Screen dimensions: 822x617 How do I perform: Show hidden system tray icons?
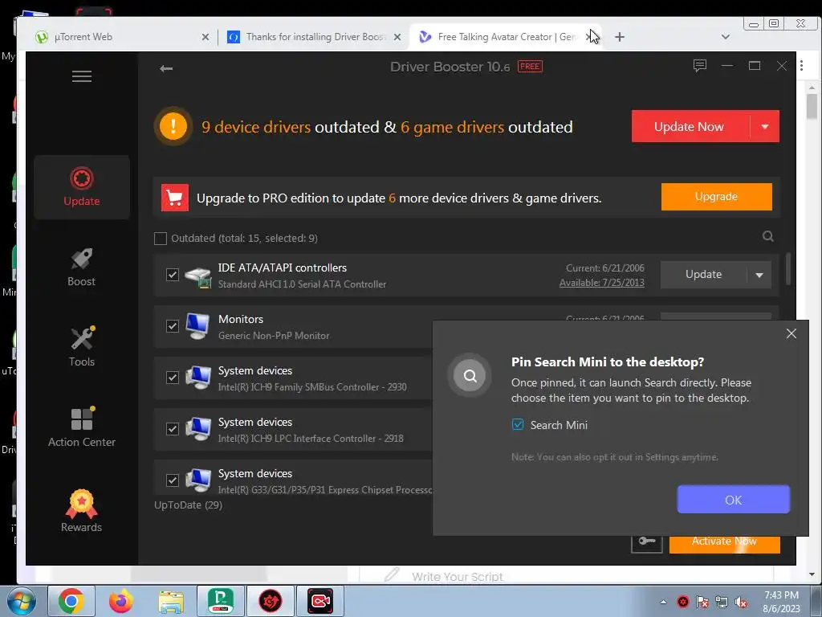click(663, 602)
